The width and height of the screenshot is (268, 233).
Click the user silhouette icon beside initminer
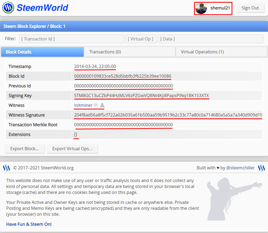(x=102, y=105)
